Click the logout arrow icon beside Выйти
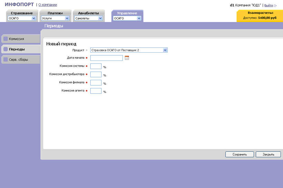 coord(275,5)
